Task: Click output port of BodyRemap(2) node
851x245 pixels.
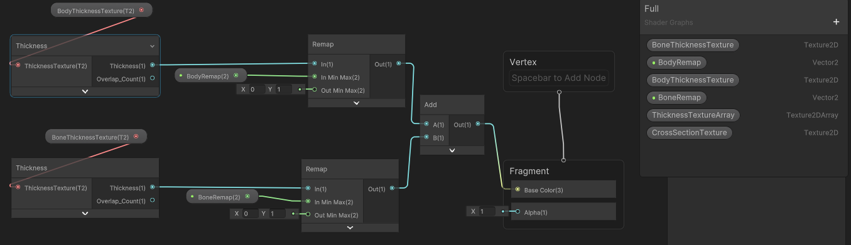Action: [x=236, y=75]
